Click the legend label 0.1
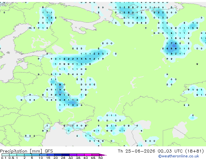Screen dimensions: 206x159 coord(4,158)
